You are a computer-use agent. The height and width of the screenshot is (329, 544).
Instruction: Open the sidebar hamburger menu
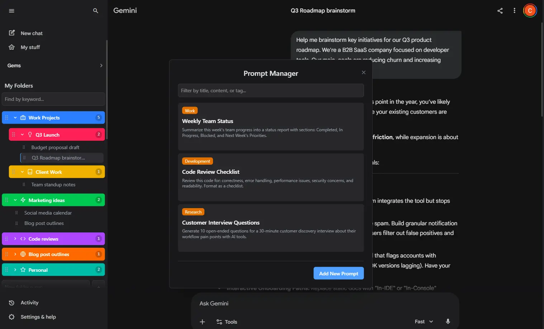[11, 11]
